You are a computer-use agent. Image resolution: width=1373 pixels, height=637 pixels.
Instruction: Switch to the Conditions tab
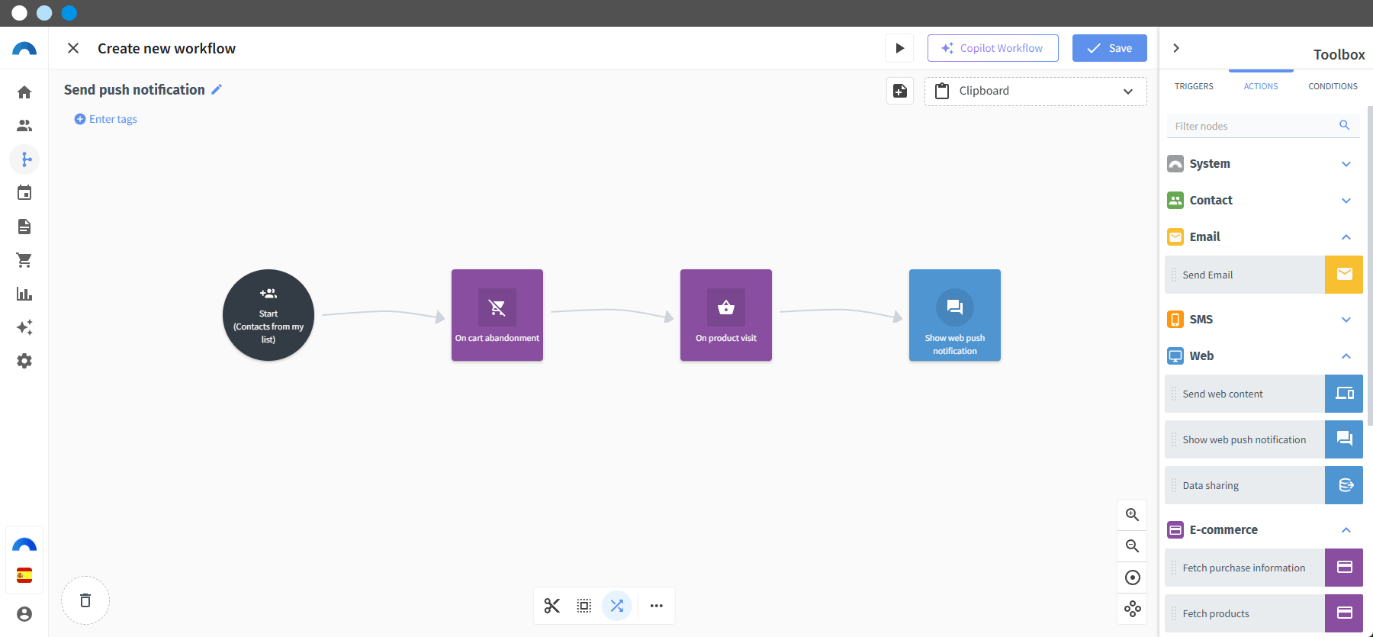(1333, 86)
